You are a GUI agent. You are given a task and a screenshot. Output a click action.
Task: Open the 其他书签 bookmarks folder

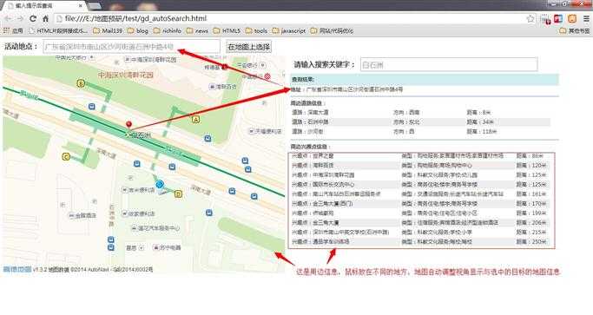point(575,30)
